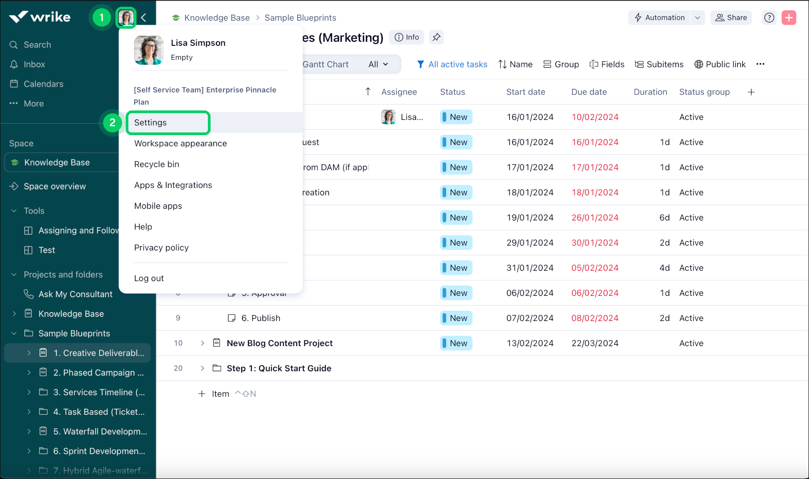This screenshot has width=809, height=479.
Task: Open the help question mark icon
Action: click(769, 18)
